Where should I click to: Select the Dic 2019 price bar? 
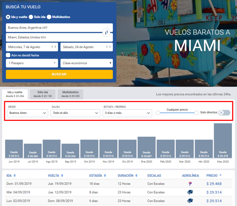tap(127, 149)
